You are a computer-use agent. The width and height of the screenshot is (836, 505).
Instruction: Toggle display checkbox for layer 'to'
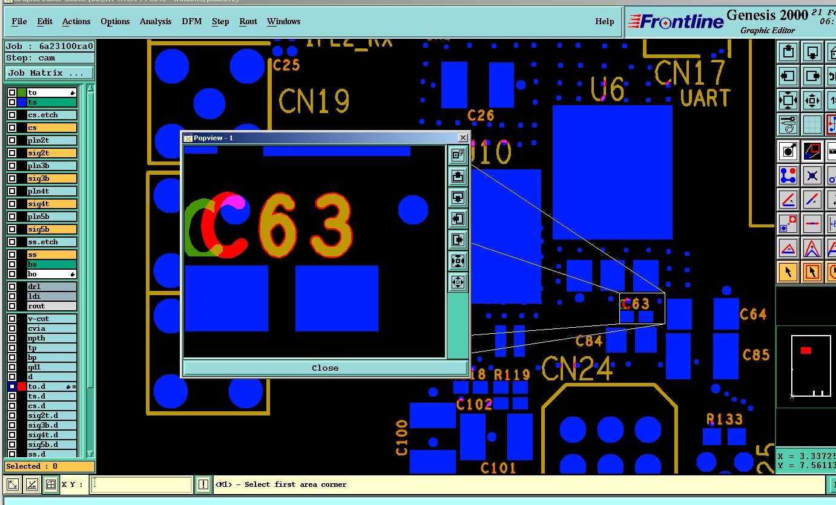pos(12,93)
